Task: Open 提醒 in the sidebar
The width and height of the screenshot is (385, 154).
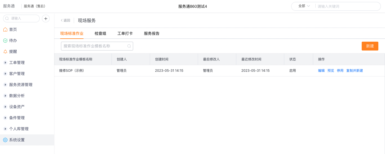Action: 27,52
